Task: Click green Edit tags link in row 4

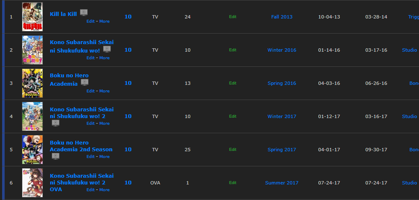Action: (x=233, y=116)
